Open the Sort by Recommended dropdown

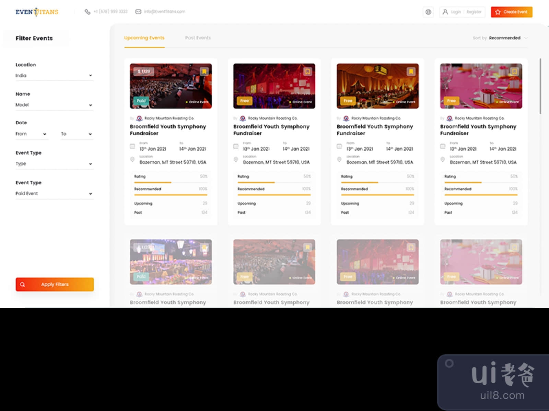tap(507, 38)
